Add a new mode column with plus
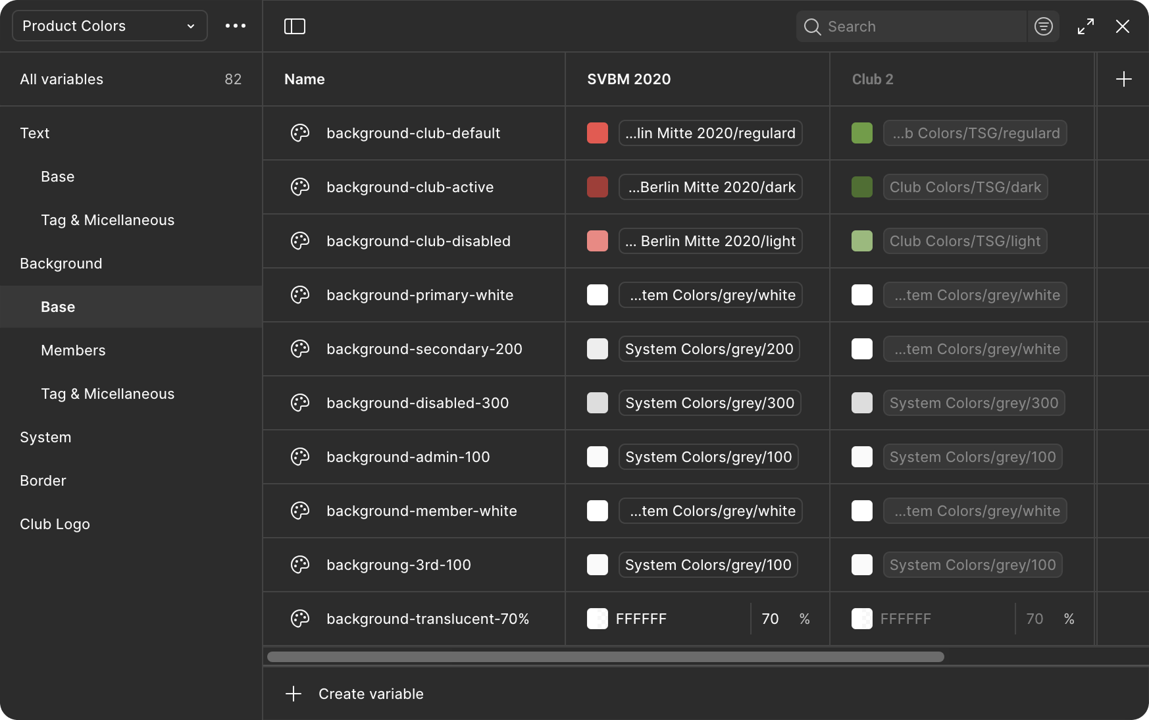Viewport: 1149px width, 720px height. click(x=1124, y=79)
